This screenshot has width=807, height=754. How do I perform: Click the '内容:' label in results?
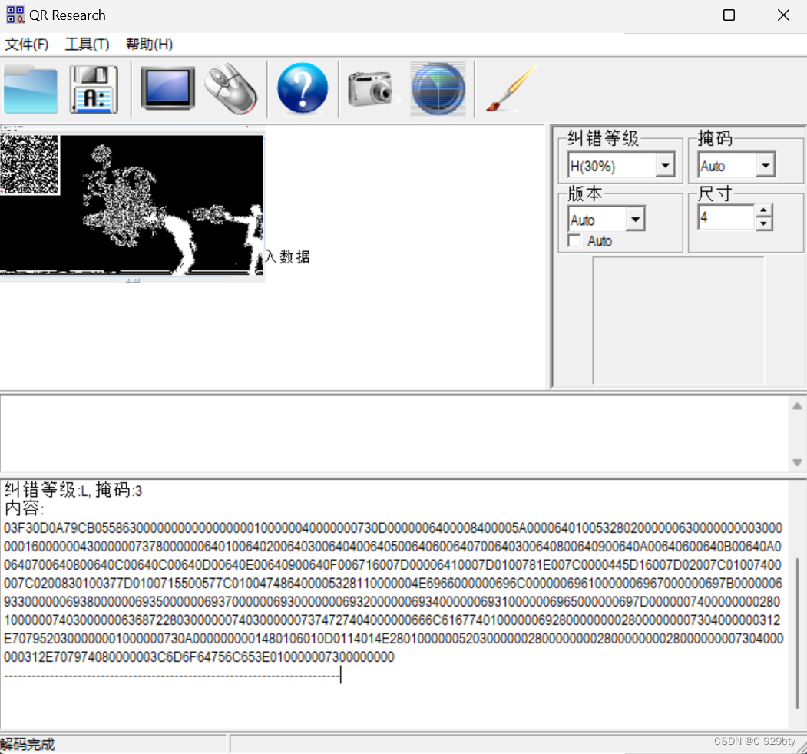click(25, 508)
